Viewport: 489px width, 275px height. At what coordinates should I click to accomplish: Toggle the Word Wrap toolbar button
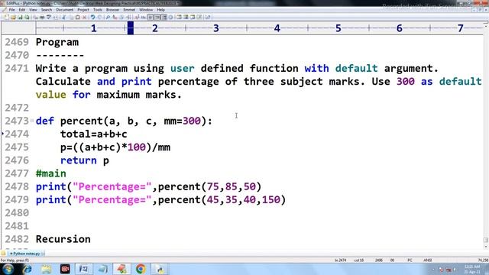[151, 17]
